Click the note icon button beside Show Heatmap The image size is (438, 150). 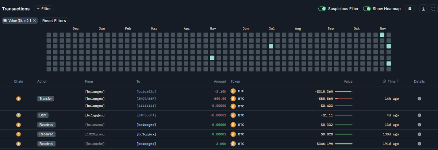pyautogui.click(x=410, y=9)
